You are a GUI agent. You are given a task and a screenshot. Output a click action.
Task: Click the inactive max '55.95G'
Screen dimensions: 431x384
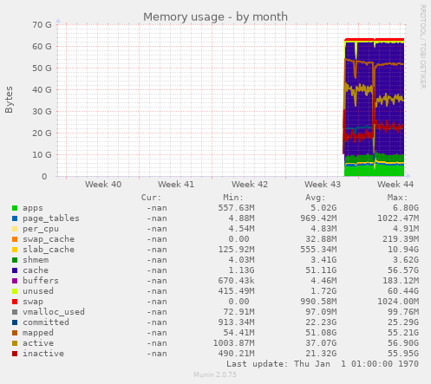pos(403,354)
